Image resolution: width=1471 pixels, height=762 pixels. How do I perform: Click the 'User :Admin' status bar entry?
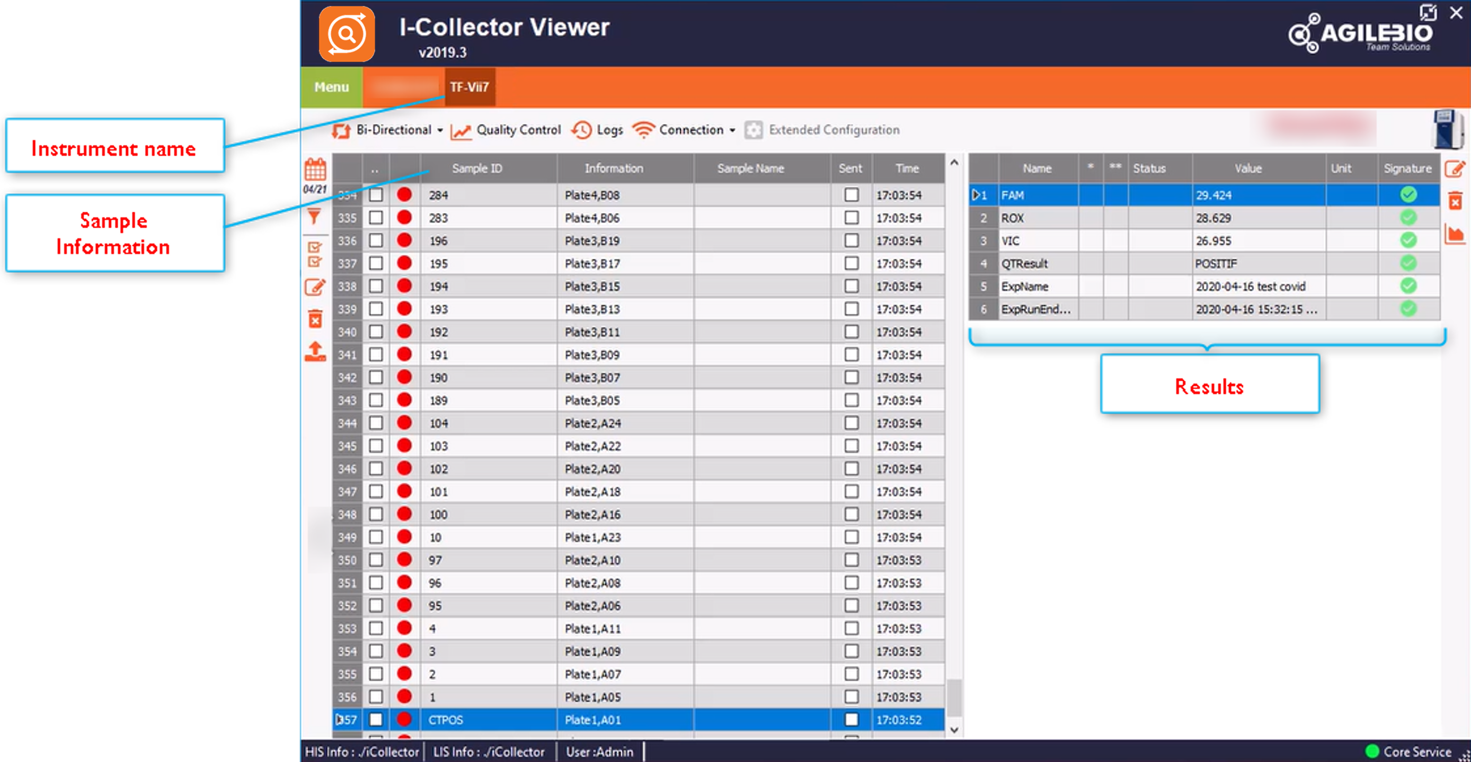point(600,752)
